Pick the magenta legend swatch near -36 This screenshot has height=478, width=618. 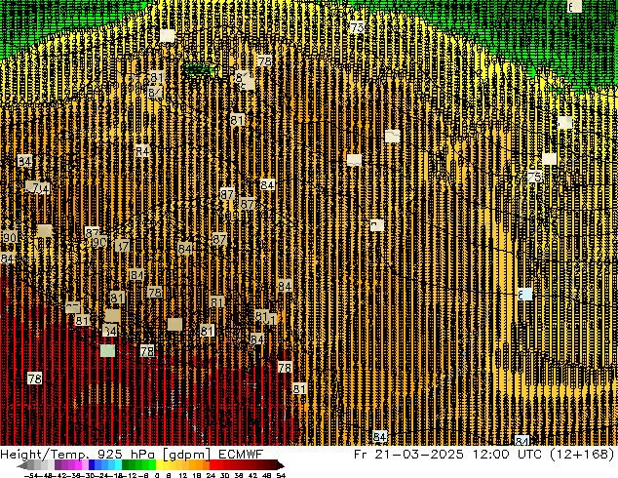click(x=78, y=464)
